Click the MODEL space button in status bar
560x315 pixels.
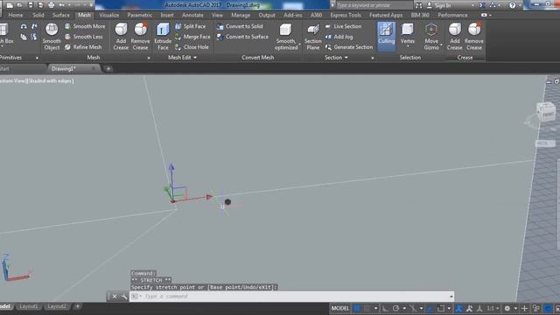[x=340, y=308]
